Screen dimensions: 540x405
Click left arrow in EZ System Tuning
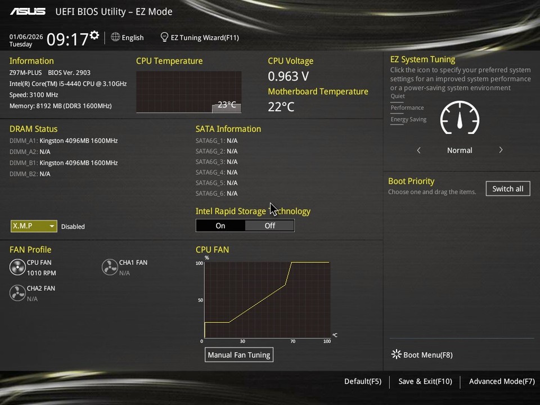418,150
